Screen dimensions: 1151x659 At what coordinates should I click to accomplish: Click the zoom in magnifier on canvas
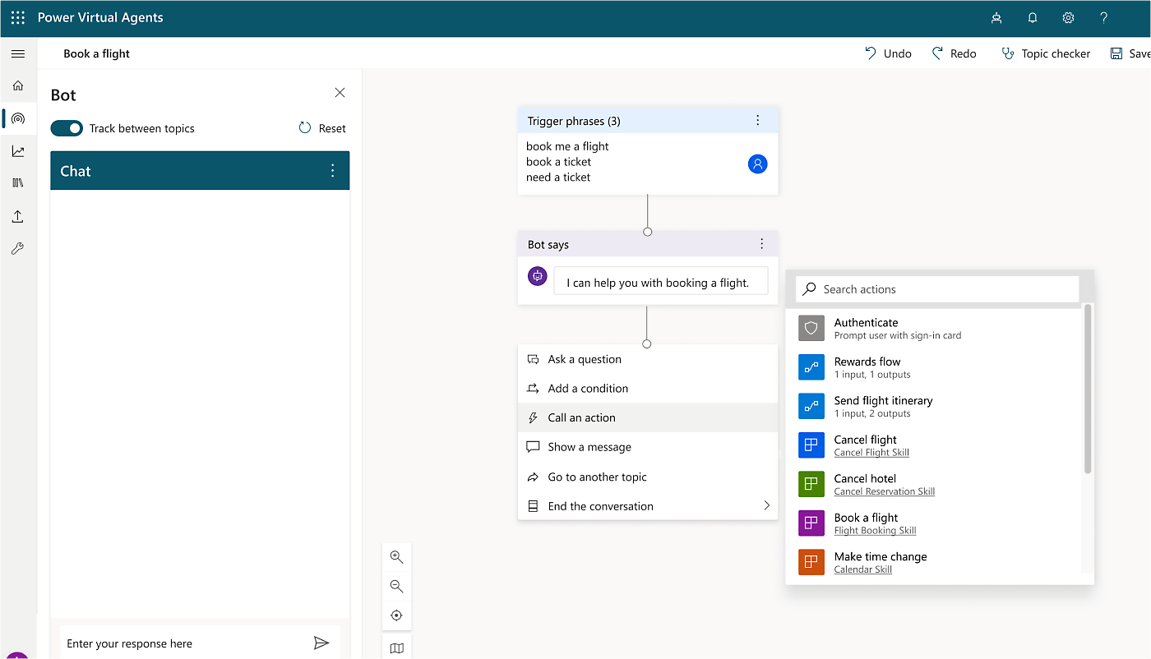pos(396,557)
